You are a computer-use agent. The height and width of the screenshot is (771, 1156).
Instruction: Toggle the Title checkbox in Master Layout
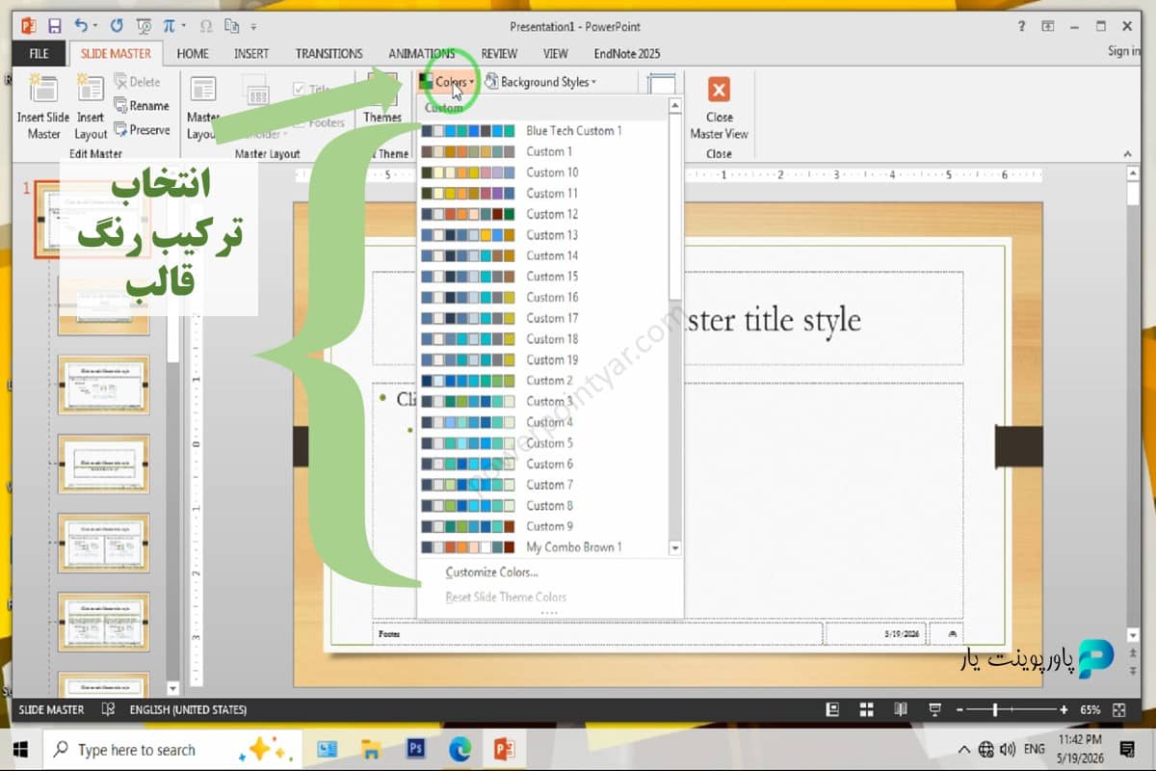(300, 89)
